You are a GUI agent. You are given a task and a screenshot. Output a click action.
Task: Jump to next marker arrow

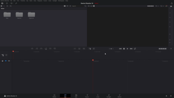(113, 49)
